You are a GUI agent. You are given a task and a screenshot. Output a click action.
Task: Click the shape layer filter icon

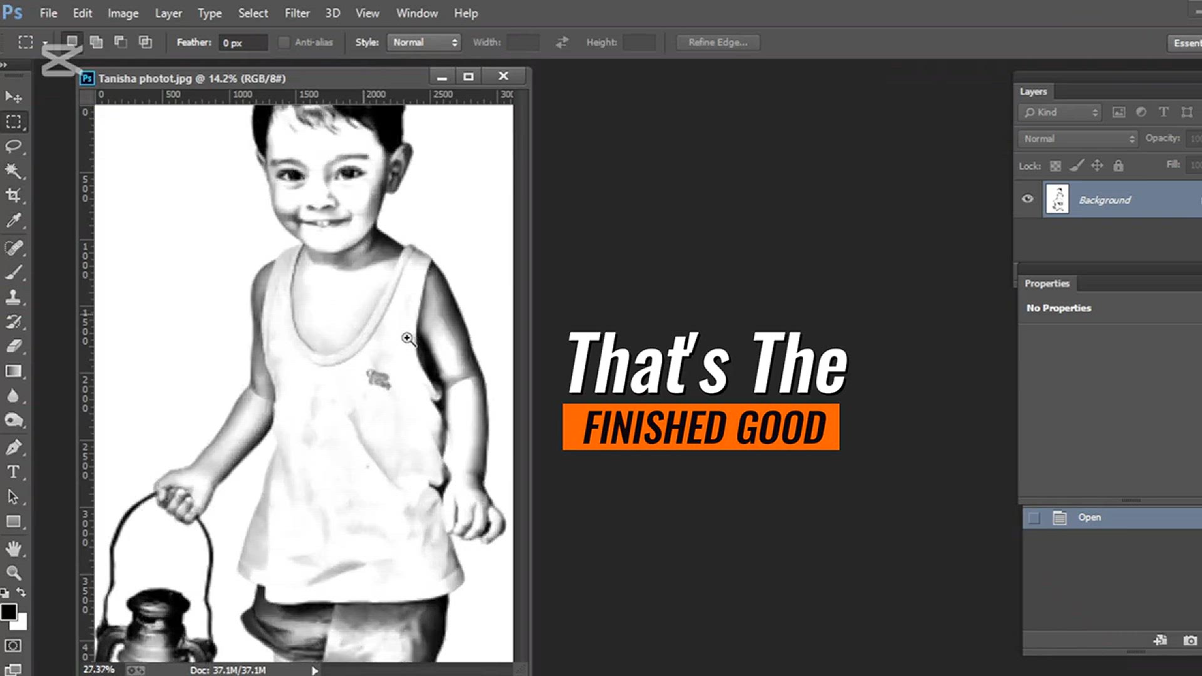[x=1186, y=112]
